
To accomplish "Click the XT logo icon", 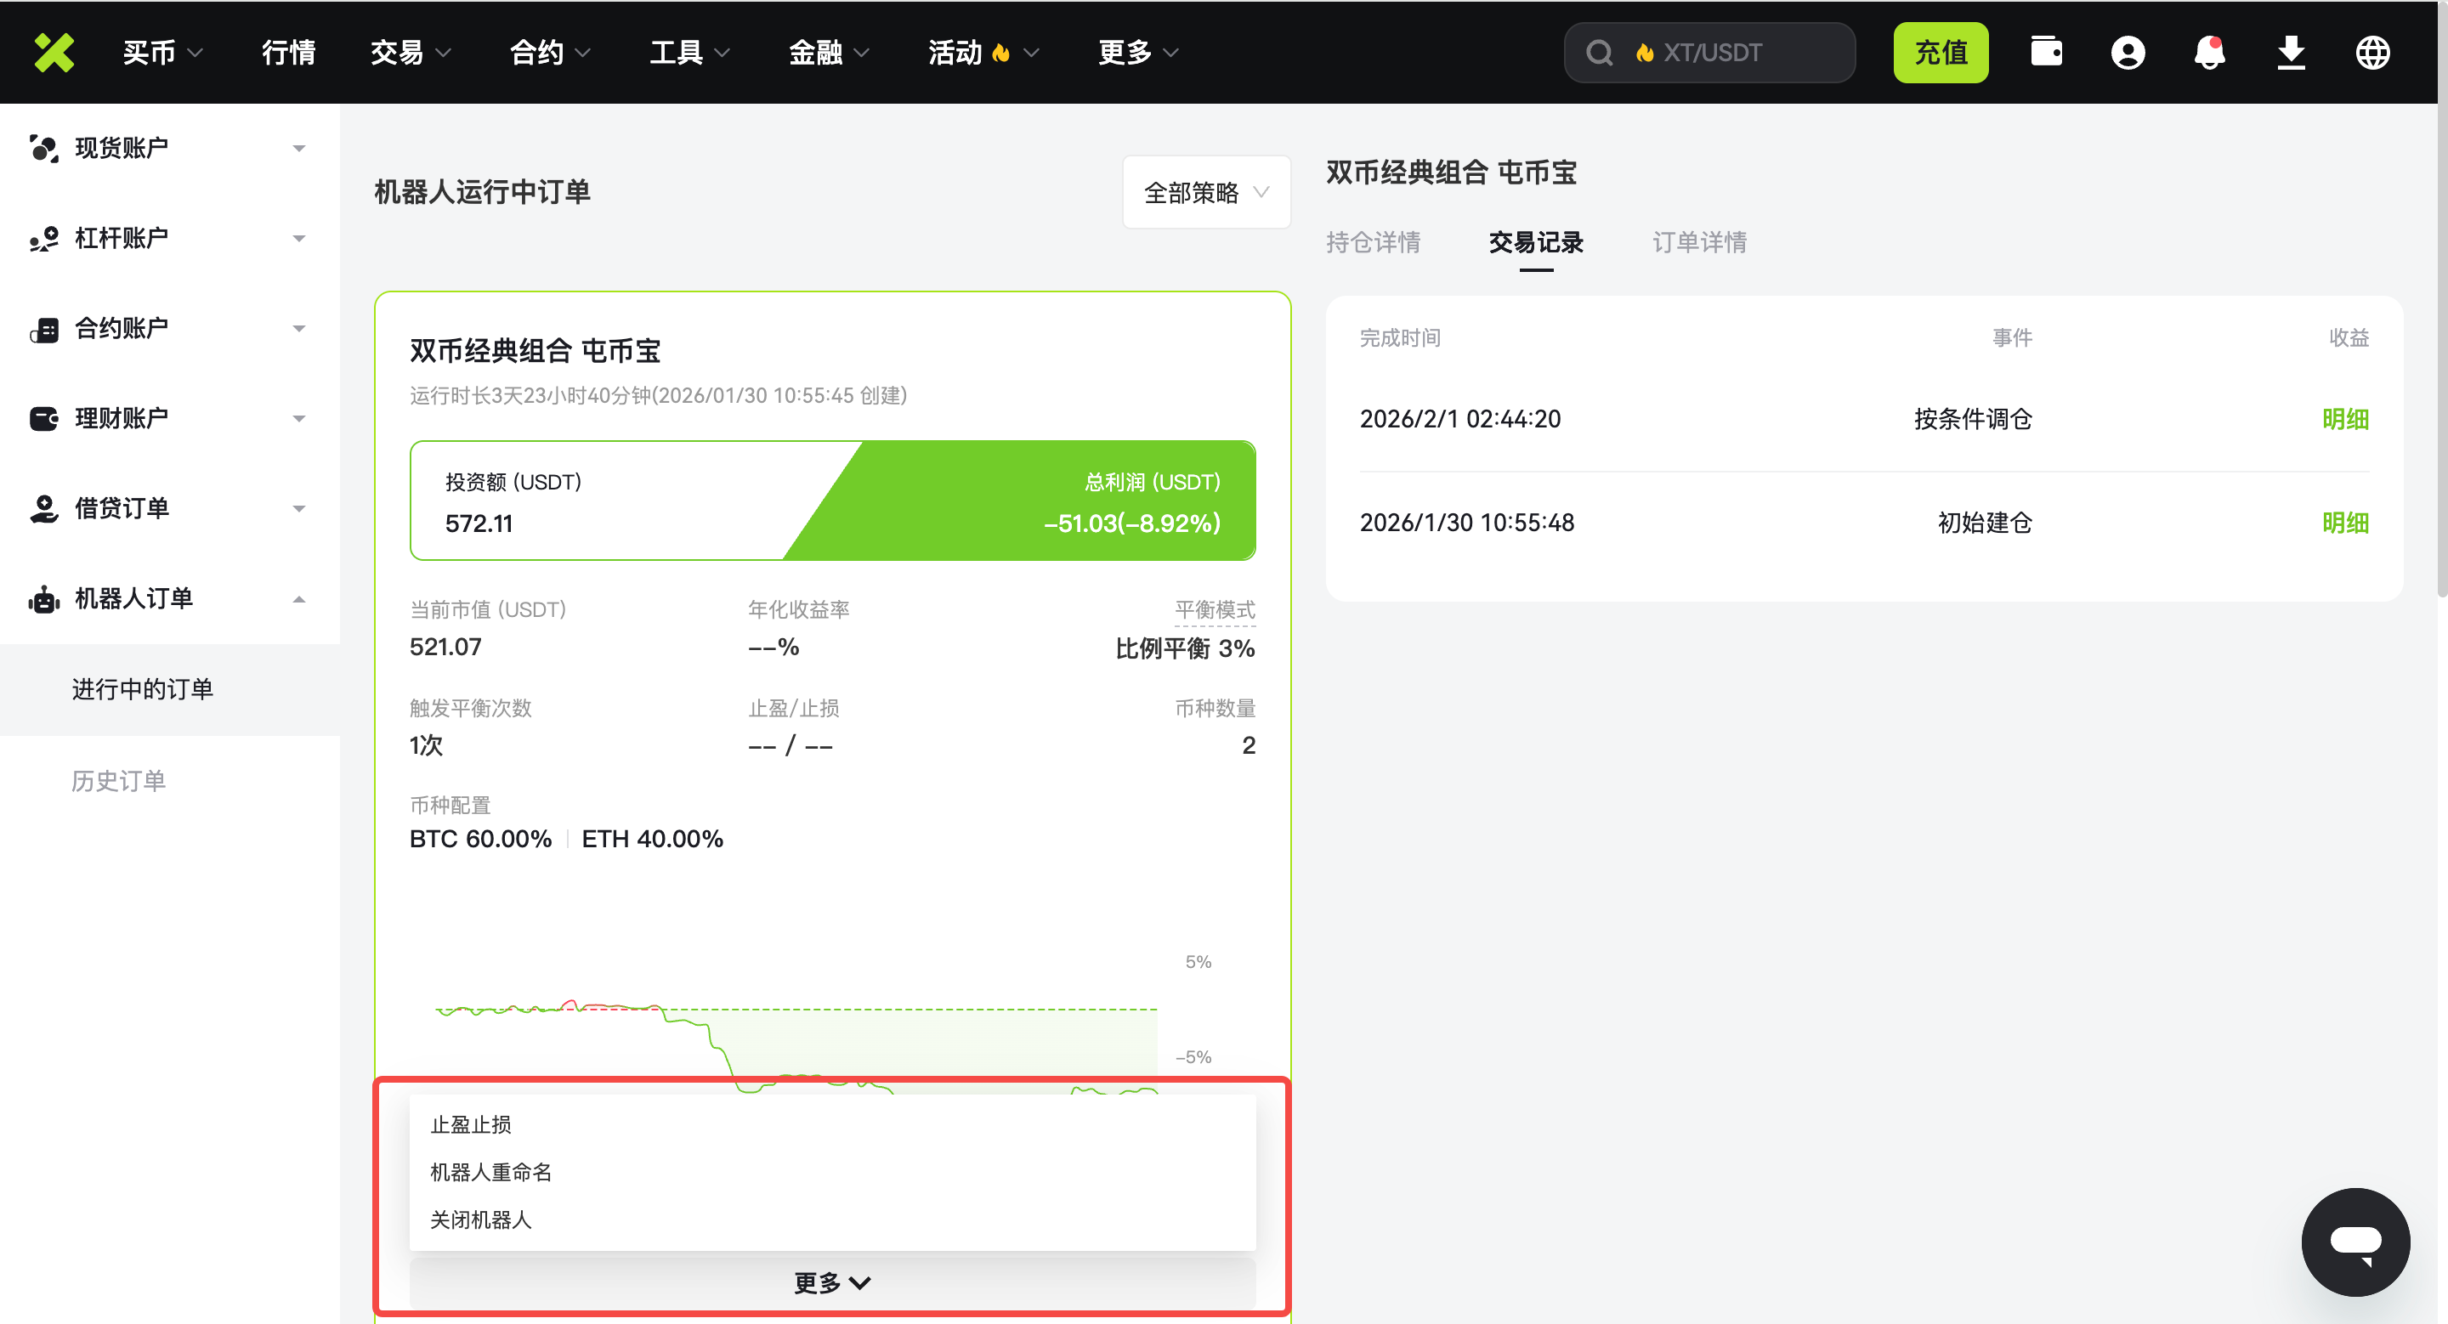I will (54, 52).
